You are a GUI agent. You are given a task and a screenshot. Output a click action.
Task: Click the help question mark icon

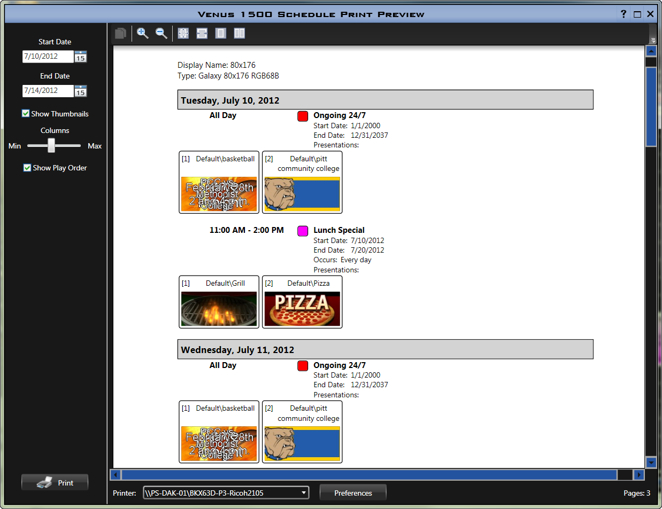[x=623, y=14]
